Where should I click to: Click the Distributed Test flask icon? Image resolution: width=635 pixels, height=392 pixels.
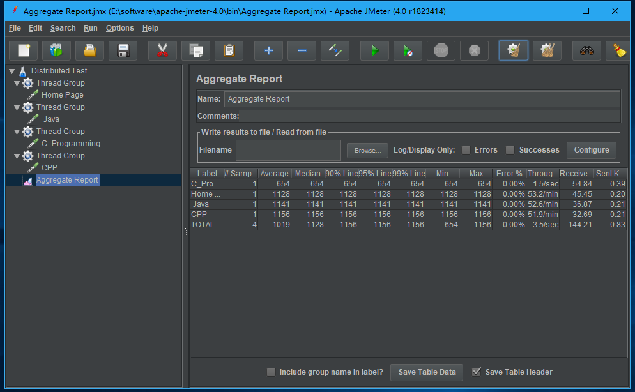pyautogui.click(x=23, y=71)
